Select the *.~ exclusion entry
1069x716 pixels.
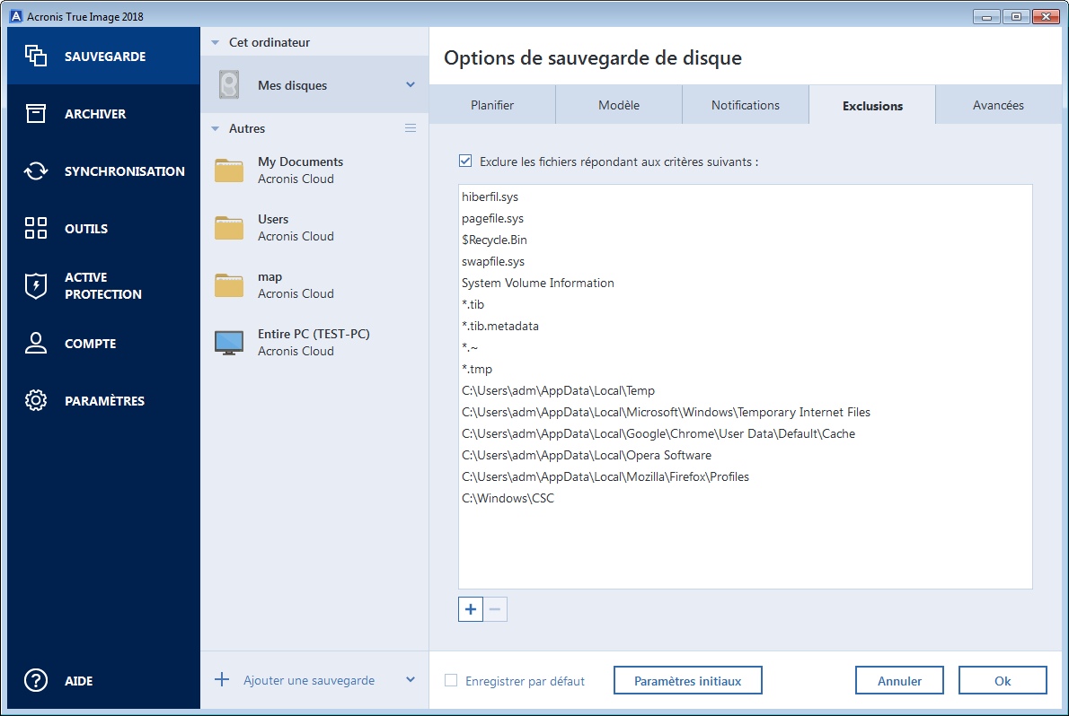click(x=746, y=347)
